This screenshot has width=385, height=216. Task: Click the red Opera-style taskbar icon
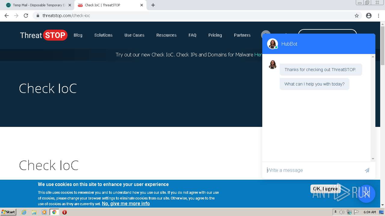[64, 212]
